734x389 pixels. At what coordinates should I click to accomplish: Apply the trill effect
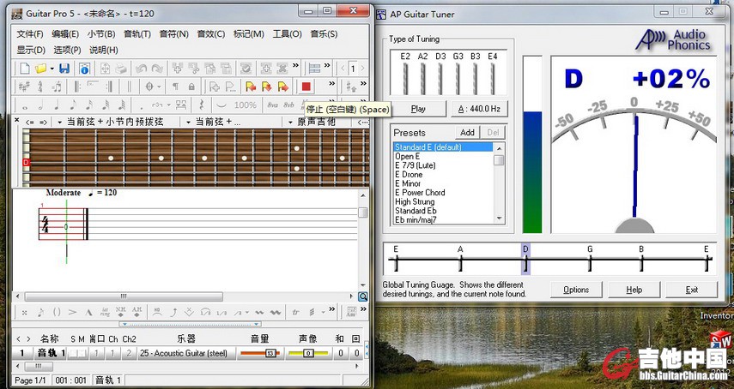(x=295, y=313)
